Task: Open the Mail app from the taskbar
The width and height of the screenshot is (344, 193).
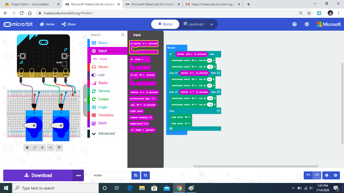Action: coord(167,188)
